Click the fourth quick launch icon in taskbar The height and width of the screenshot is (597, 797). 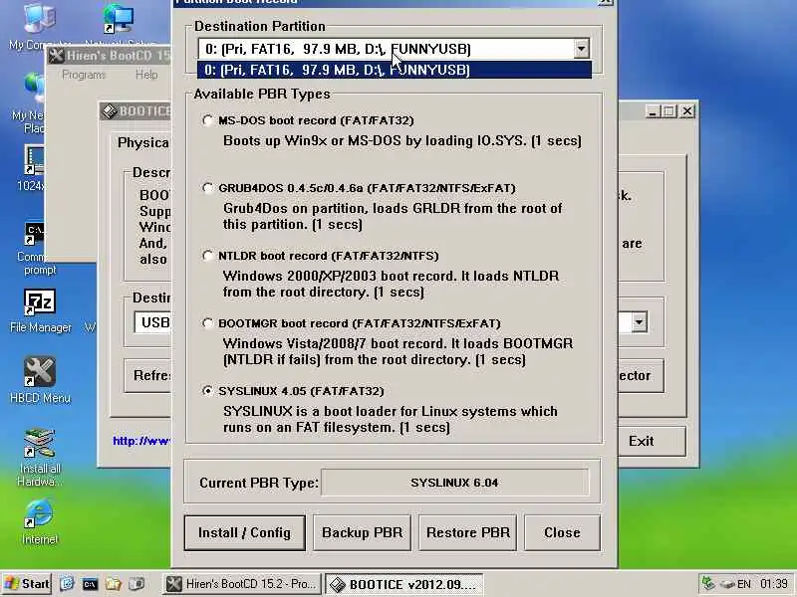[x=136, y=584]
